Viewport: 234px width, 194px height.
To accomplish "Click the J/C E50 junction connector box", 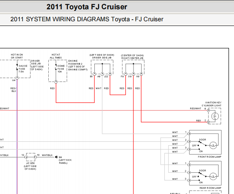I will coord(31,157).
